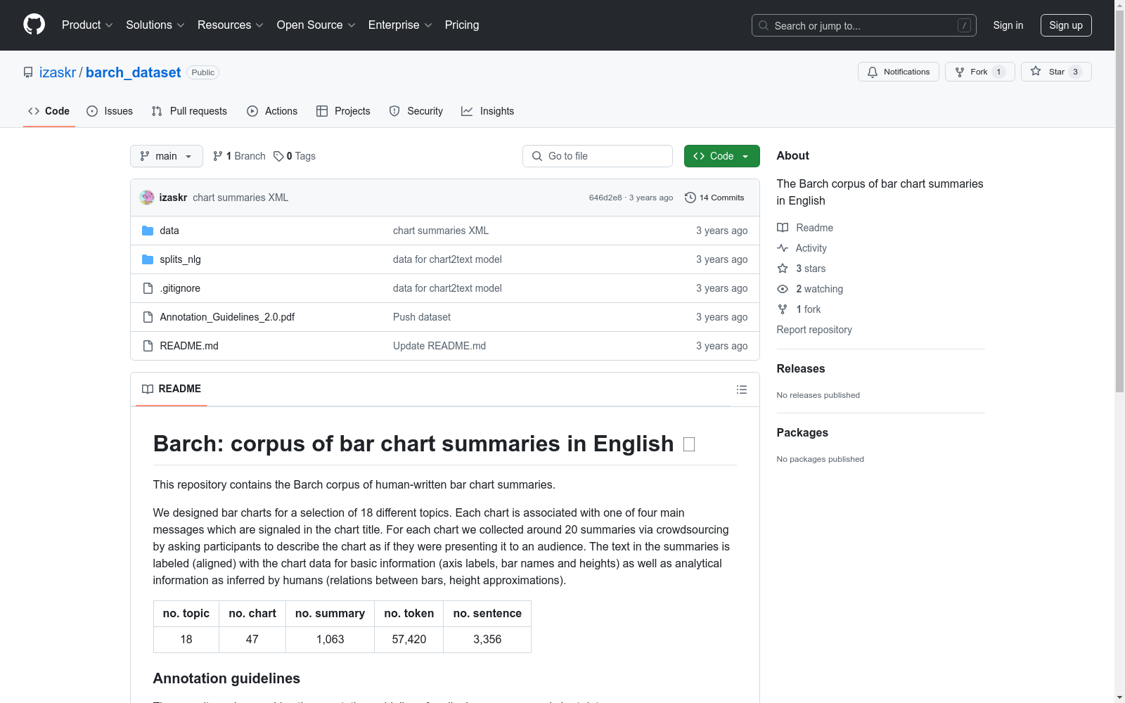Click the branch icon beside 1 Branch

click(x=218, y=156)
